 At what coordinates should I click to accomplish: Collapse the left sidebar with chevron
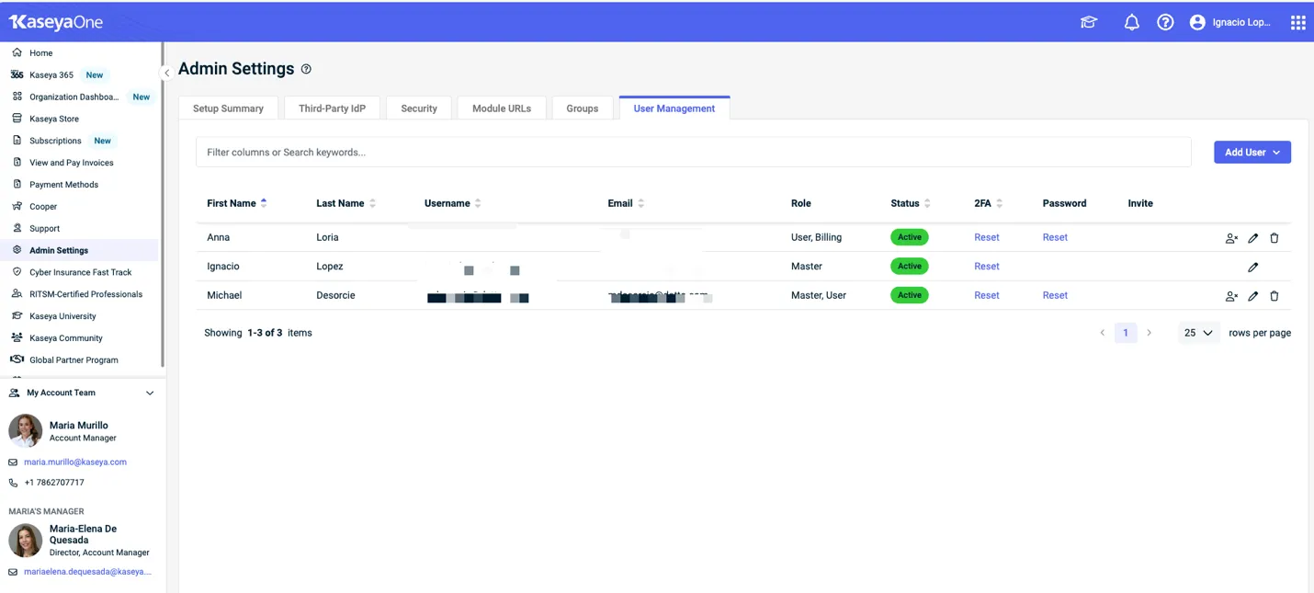[x=166, y=73]
